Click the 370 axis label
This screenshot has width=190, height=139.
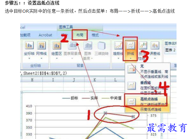[x=29, y=120]
